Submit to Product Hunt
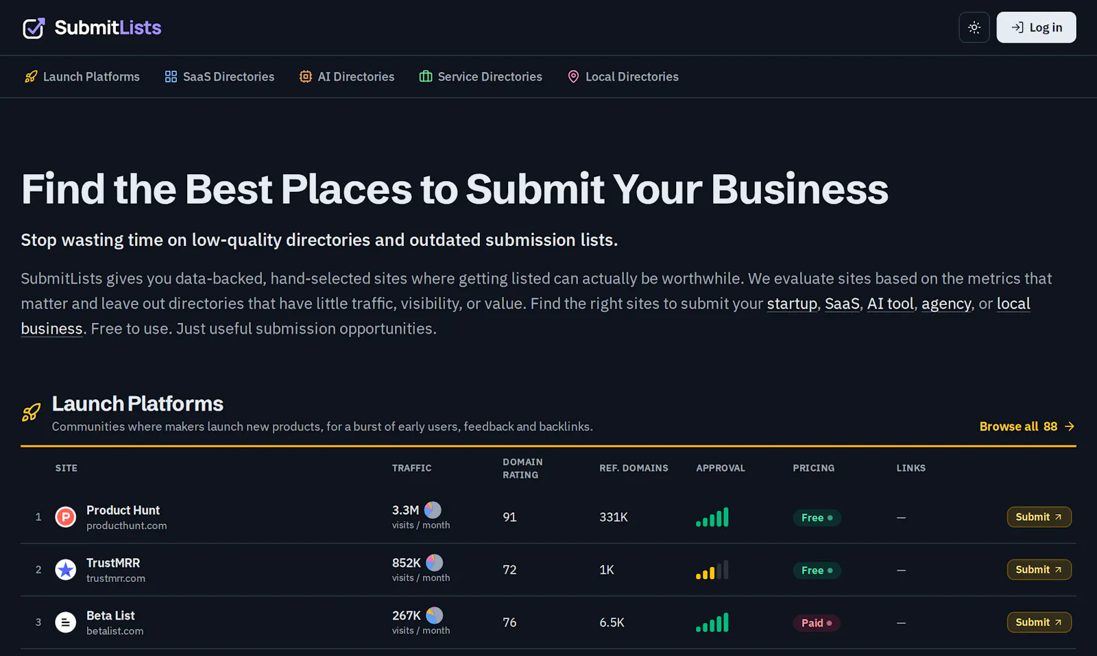Screen dimensions: 1097x656 [1039, 517]
